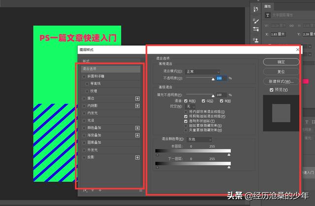The height and width of the screenshot is (206, 315).
Task: Click the link width and height chain icon
Action: pyautogui.click(x=291, y=26)
